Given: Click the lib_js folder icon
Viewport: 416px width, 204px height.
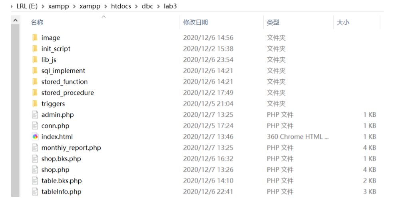Looking at the screenshot, I should point(35,60).
